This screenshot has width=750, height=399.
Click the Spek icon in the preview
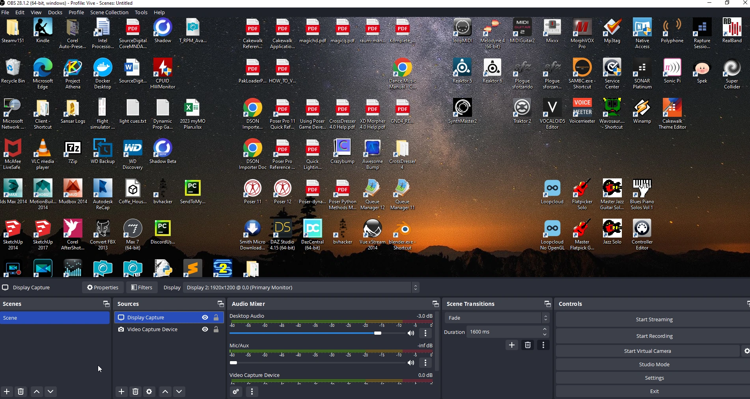702,71
